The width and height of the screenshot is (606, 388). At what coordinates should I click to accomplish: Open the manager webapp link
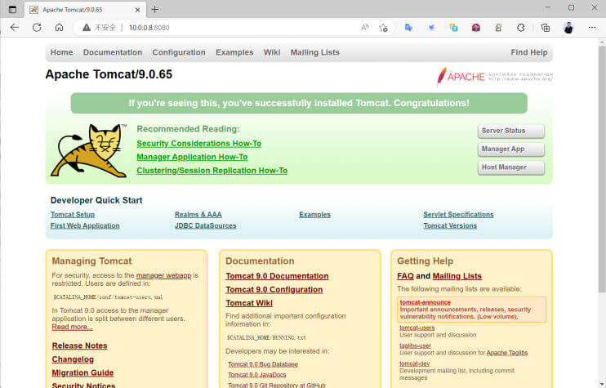tap(164, 275)
